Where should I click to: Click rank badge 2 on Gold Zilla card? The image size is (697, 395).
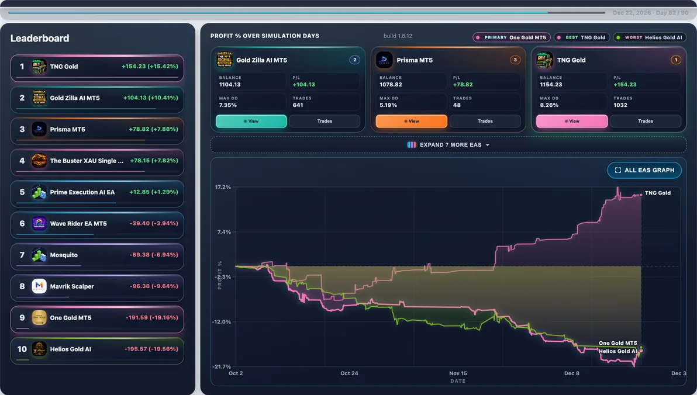coord(355,60)
